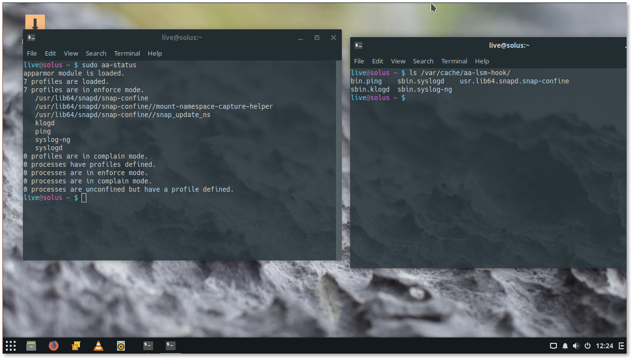631x358 pixels.
Task: Open File menu in left terminal
Action: (32, 53)
